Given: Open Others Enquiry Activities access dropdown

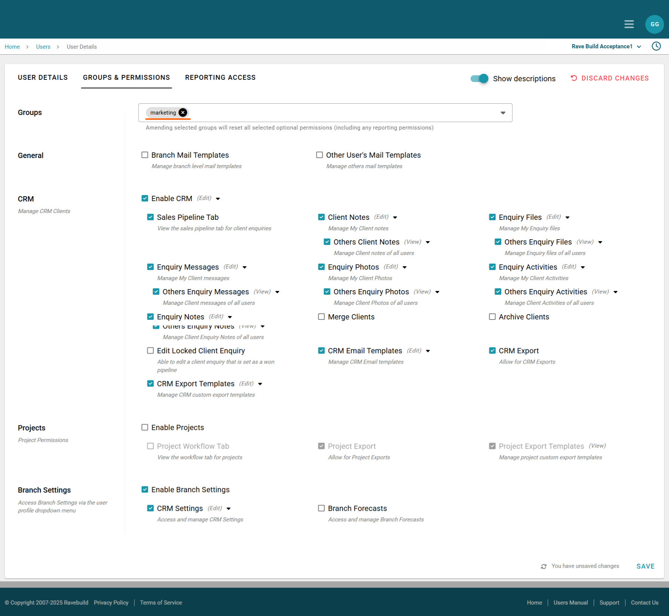Looking at the screenshot, I should [615, 292].
